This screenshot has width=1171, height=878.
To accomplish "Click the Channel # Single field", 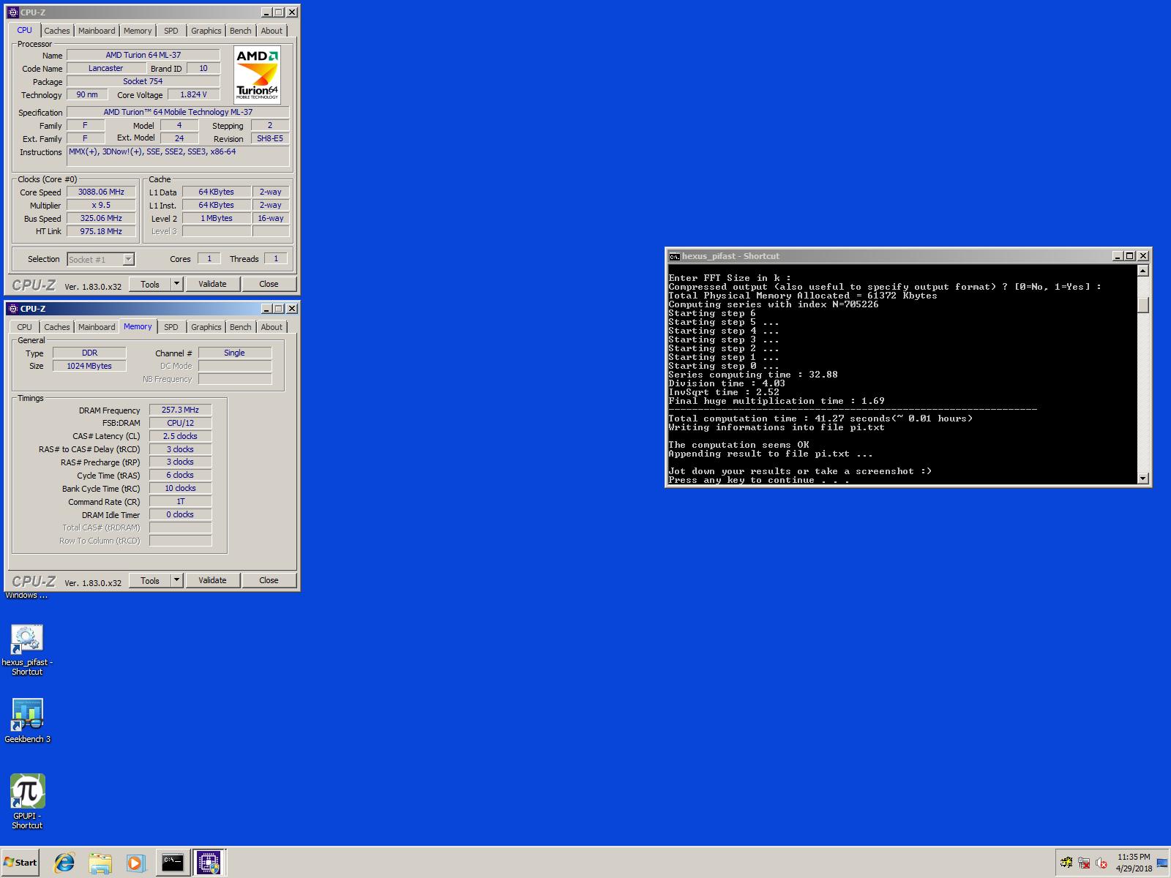I will (234, 353).
